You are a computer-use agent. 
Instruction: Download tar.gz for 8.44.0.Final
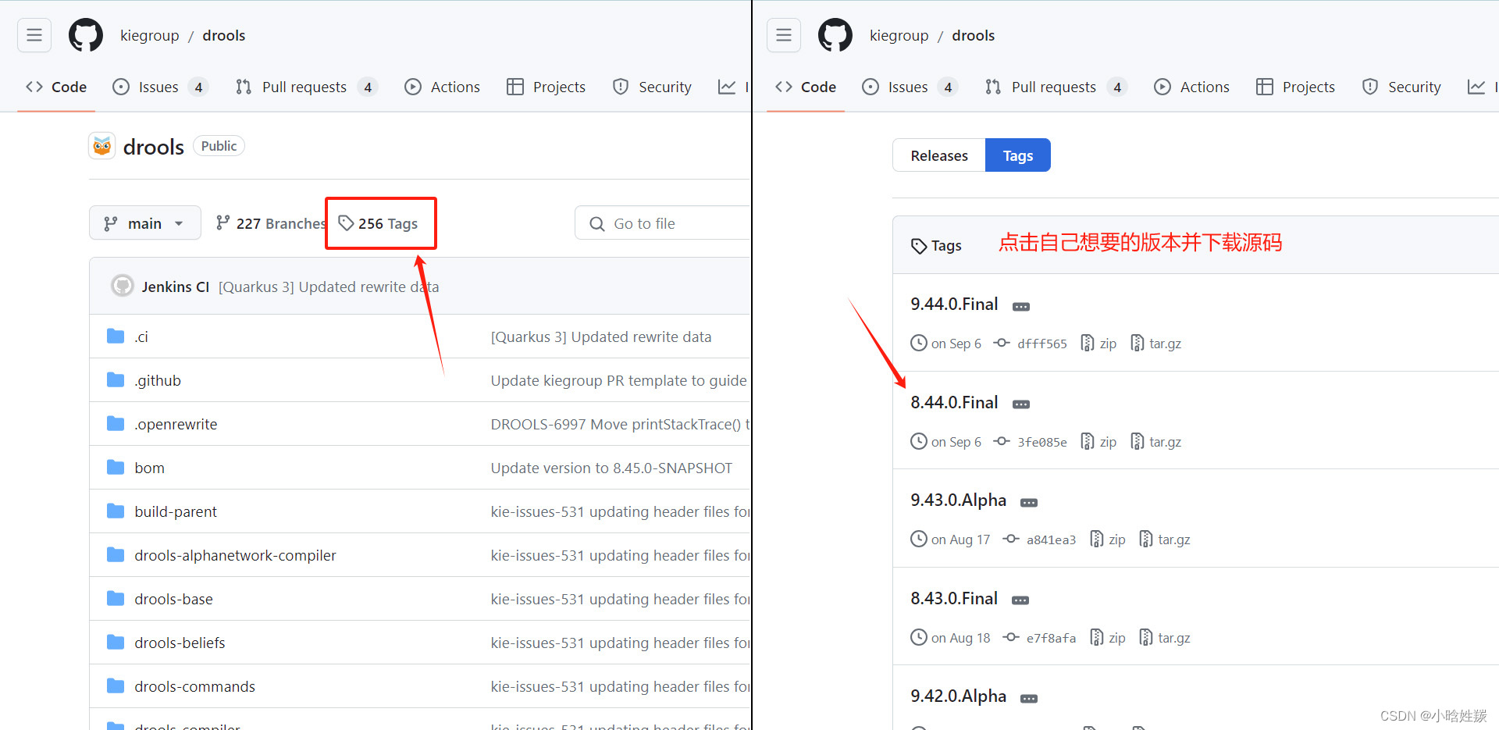click(1156, 442)
